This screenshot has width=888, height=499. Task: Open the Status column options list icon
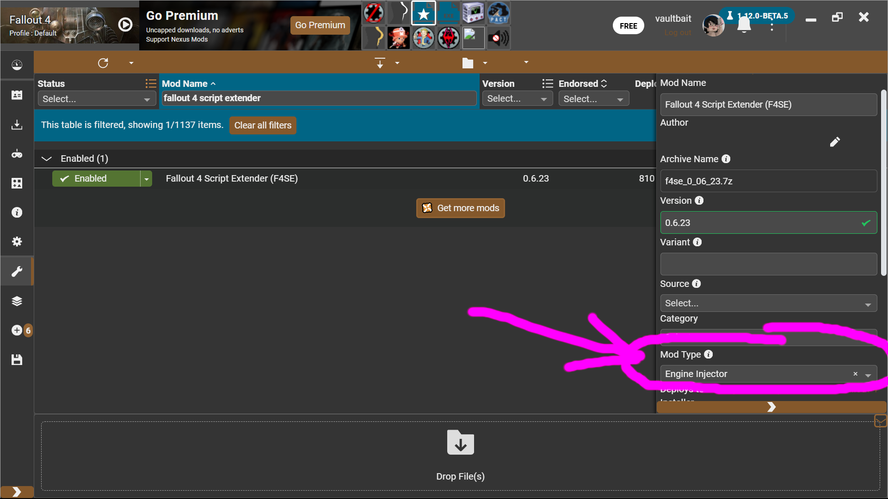[x=150, y=83]
